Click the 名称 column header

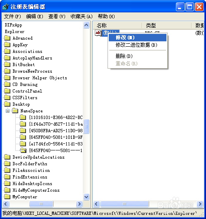tap(117, 26)
